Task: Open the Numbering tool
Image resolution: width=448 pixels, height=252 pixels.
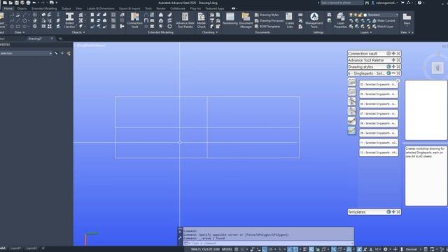Action: pos(230,19)
